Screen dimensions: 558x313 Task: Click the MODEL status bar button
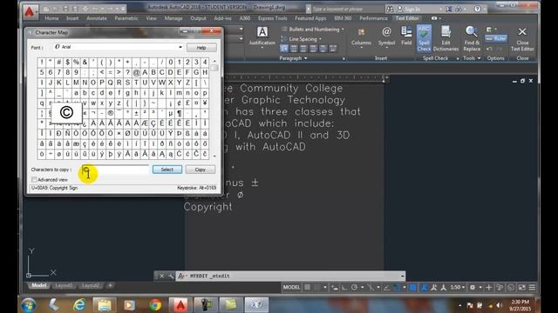pos(291,288)
